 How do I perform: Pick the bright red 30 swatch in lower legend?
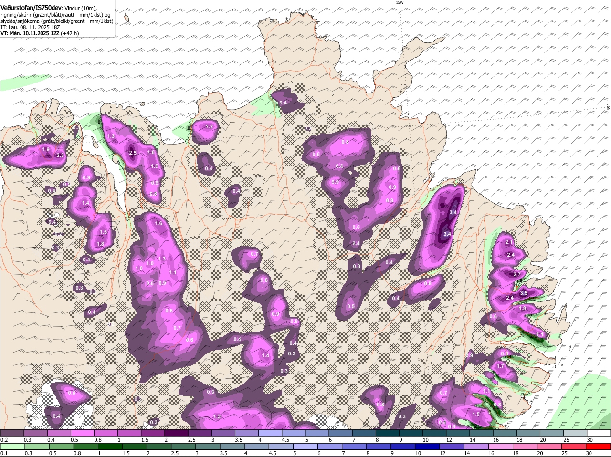pos(599,447)
